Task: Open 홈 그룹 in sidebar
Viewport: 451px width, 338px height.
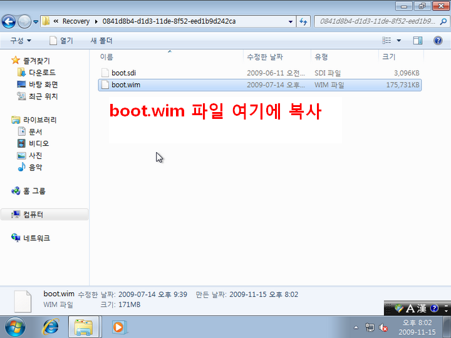Action: (x=34, y=191)
